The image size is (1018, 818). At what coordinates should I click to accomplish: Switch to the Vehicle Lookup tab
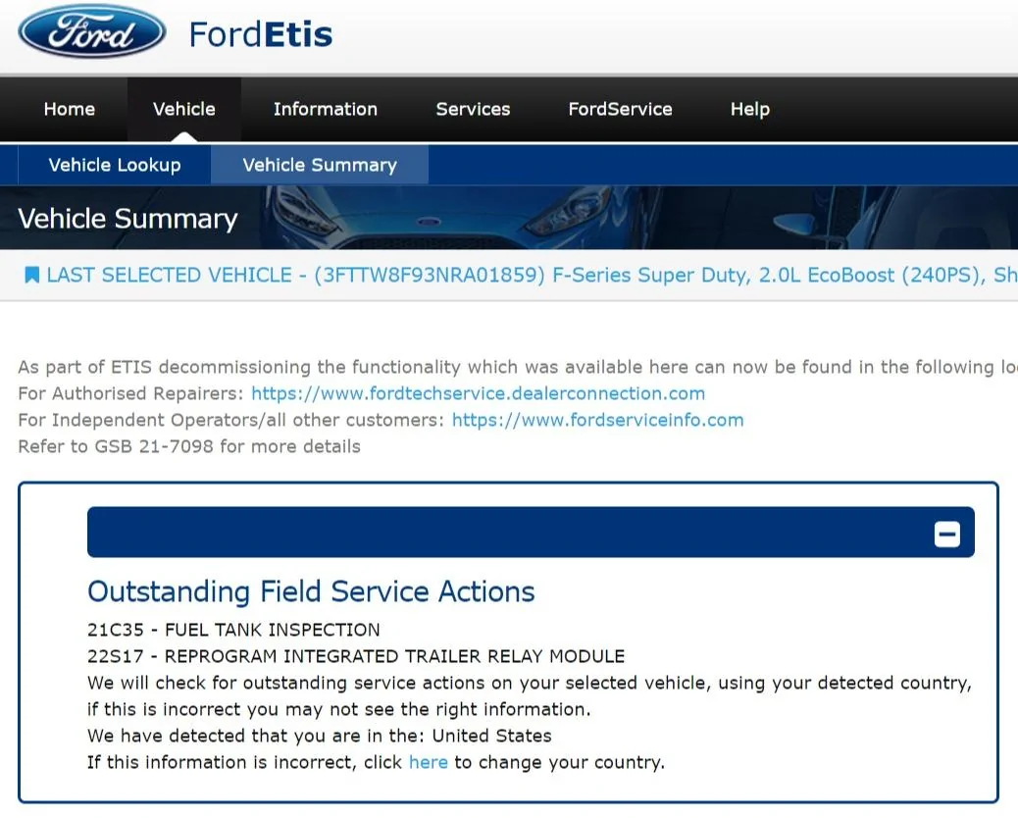pyautogui.click(x=115, y=165)
